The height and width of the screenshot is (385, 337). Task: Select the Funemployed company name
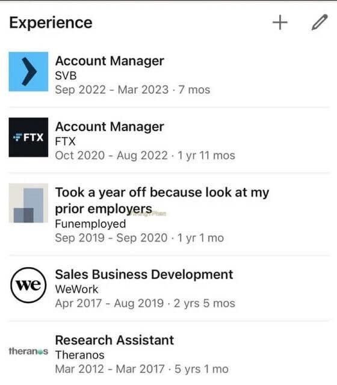coord(90,224)
